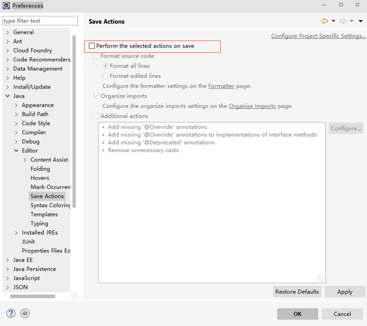Close the Preferences window
The image size is (367, 326).
point(357,5)
